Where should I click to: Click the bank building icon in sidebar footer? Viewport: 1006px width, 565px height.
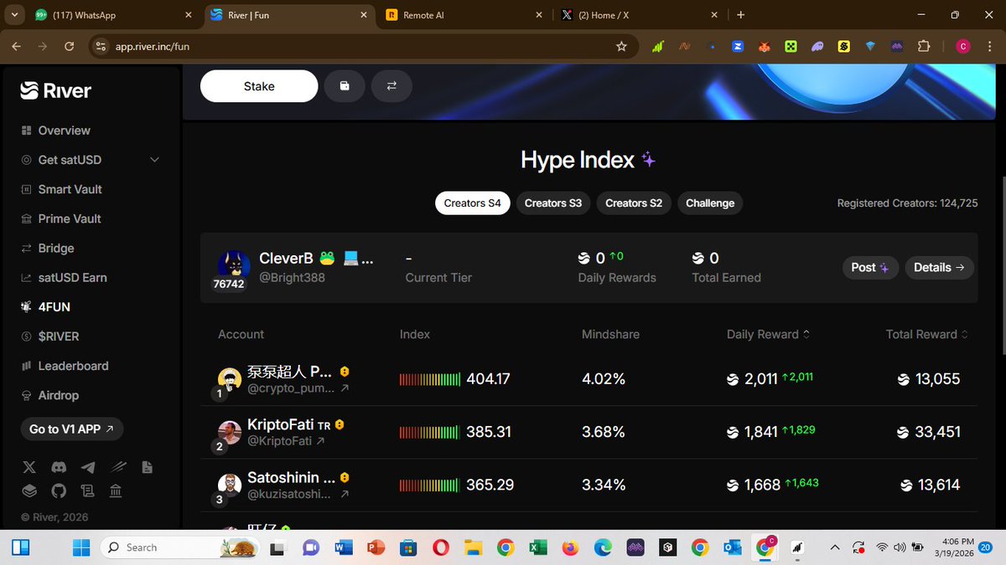pyautogui.click(x=117, y=491)
